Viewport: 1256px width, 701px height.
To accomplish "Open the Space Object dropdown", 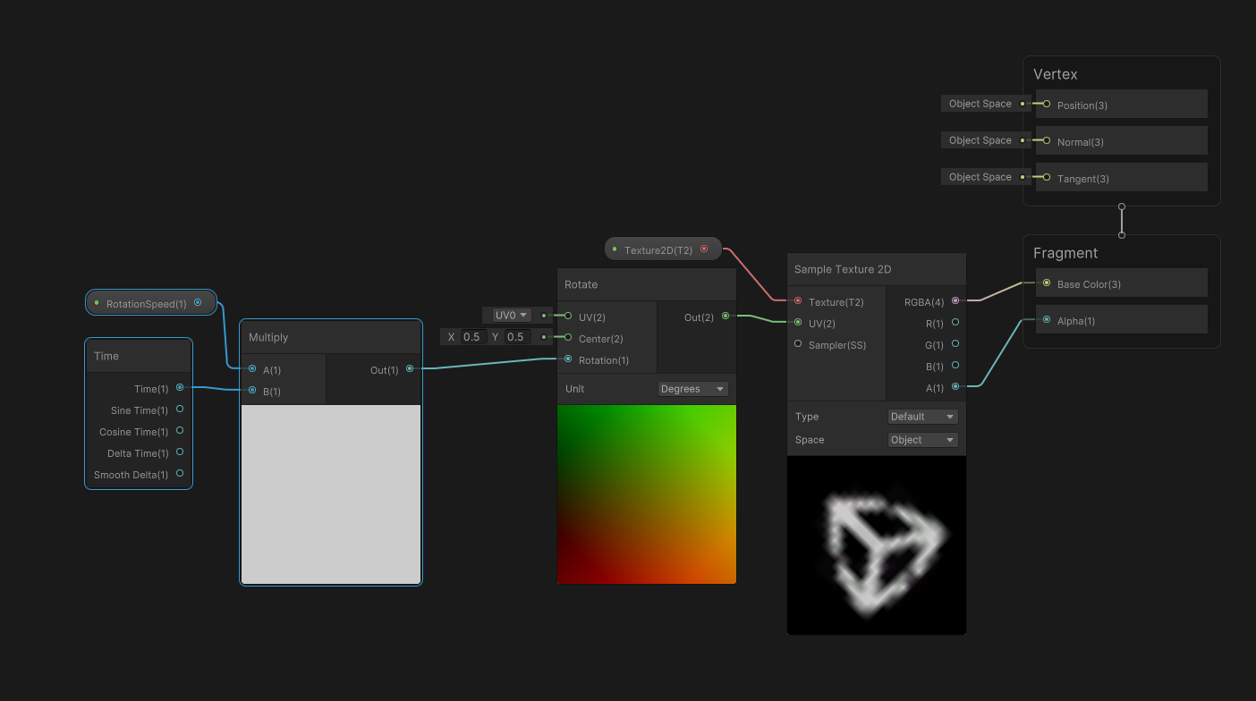I will 923,440.
